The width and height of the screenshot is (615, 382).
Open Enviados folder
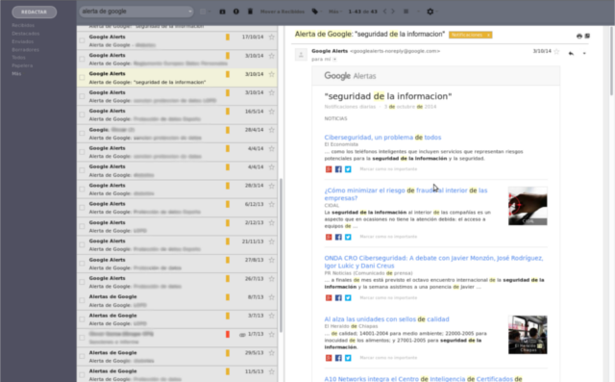click(23, 41)
